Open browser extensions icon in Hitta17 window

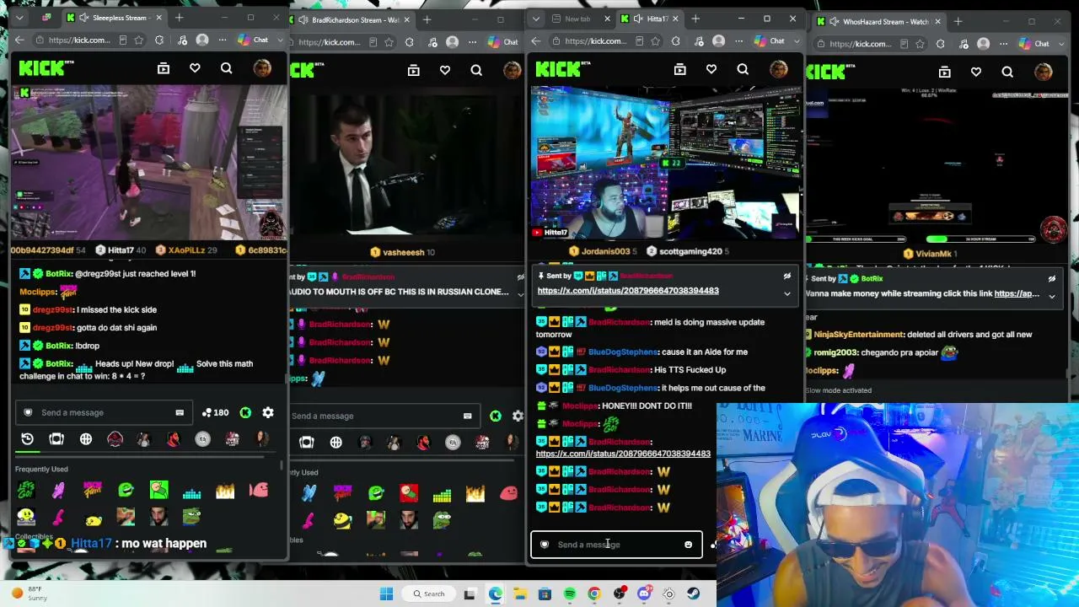[x=676, y=40]
